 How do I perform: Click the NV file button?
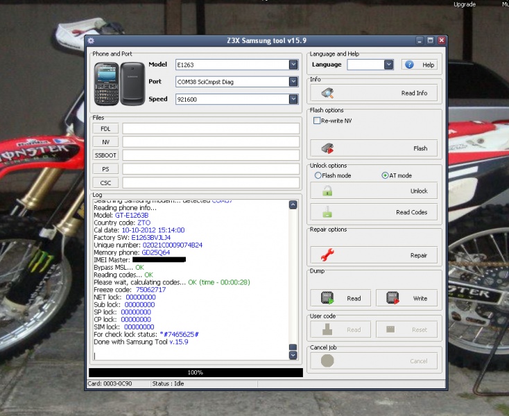click(x=105, y=142)
